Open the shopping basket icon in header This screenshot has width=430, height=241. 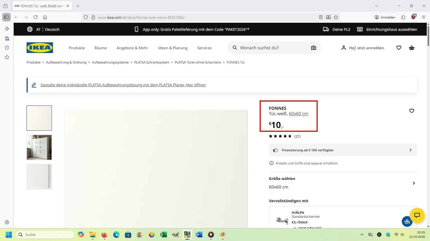[411, 48]
